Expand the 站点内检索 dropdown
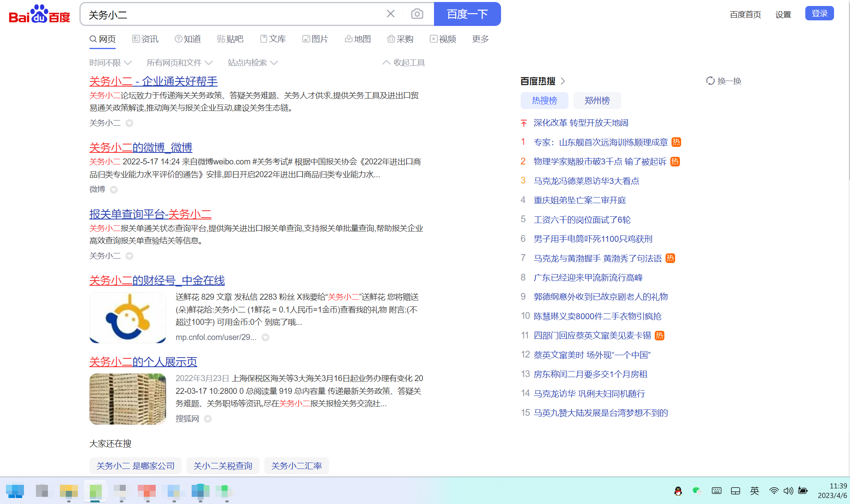Viewport: 850px width, 504px height. (253, 63)
